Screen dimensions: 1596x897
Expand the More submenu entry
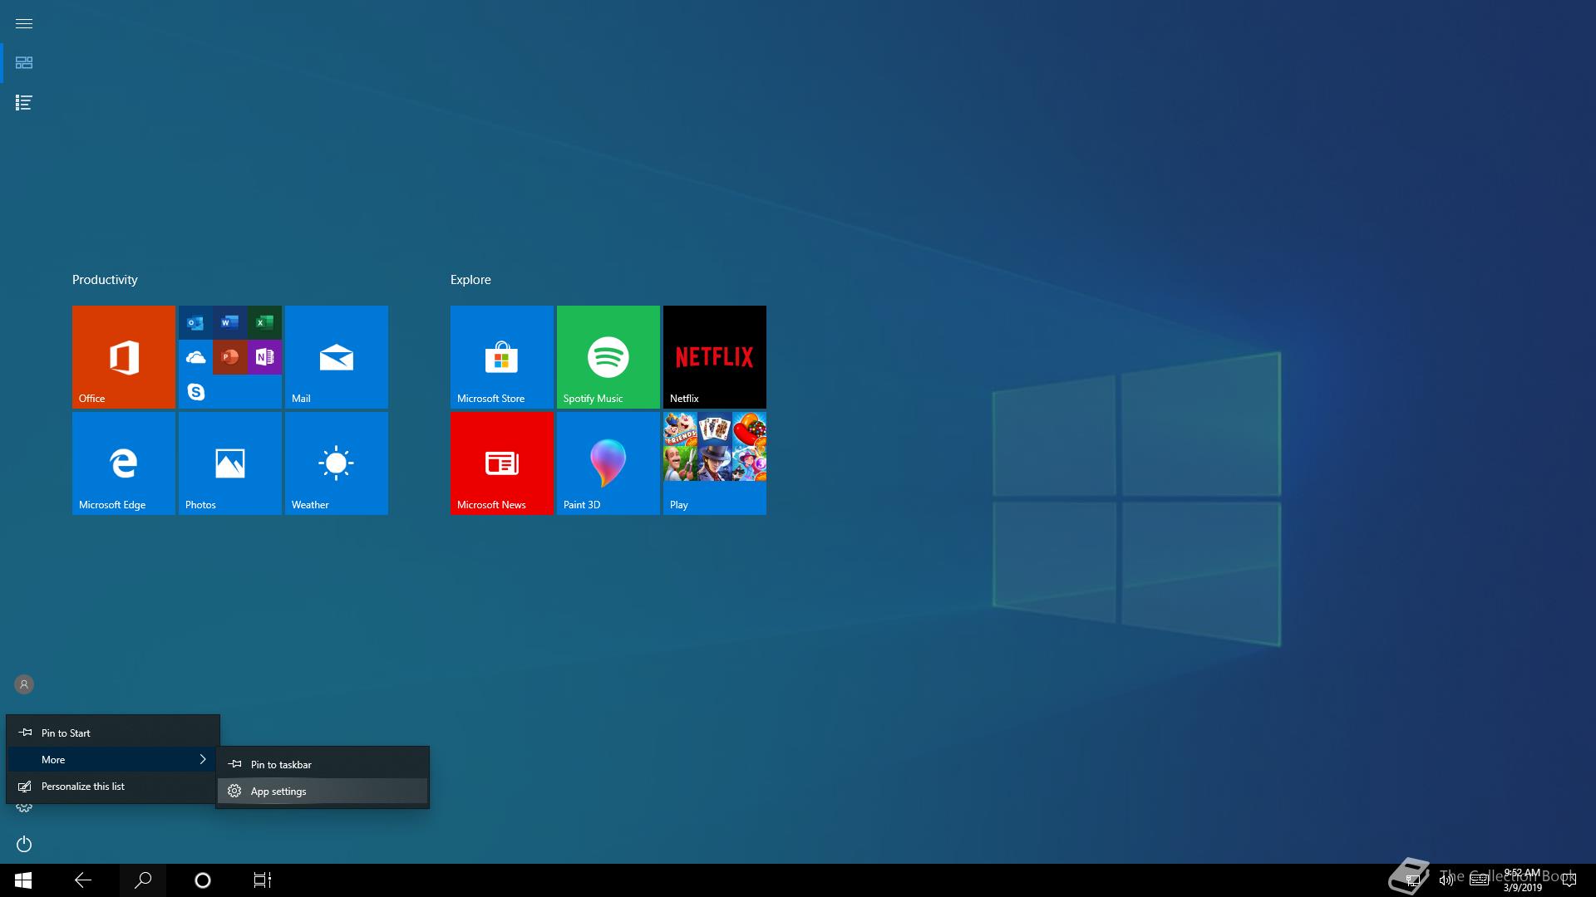point(113,759)
